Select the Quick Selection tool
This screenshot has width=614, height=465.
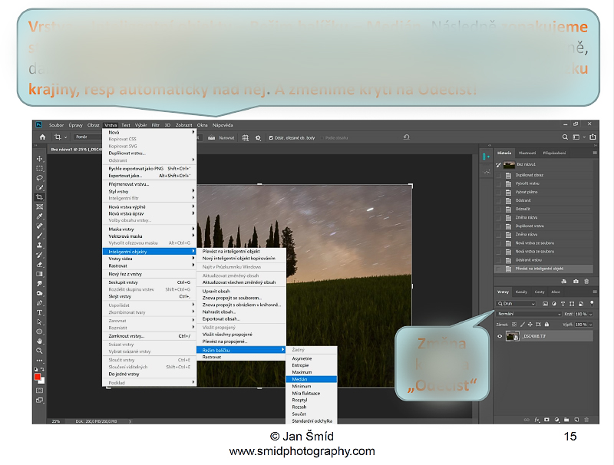[40, 187]
